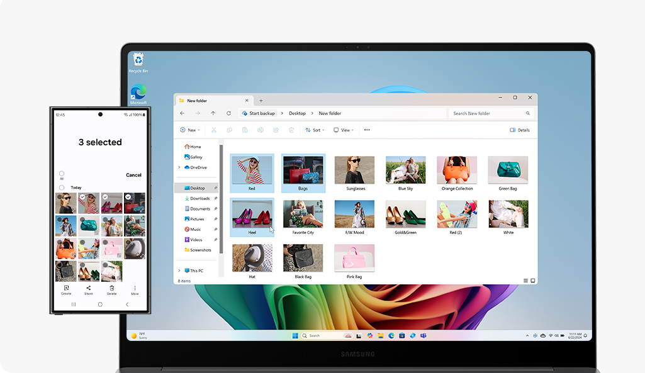Tap the phone's Home navigation button
Image resolution: width=645 pixels, height=373 pixels.
coord(100,304)
